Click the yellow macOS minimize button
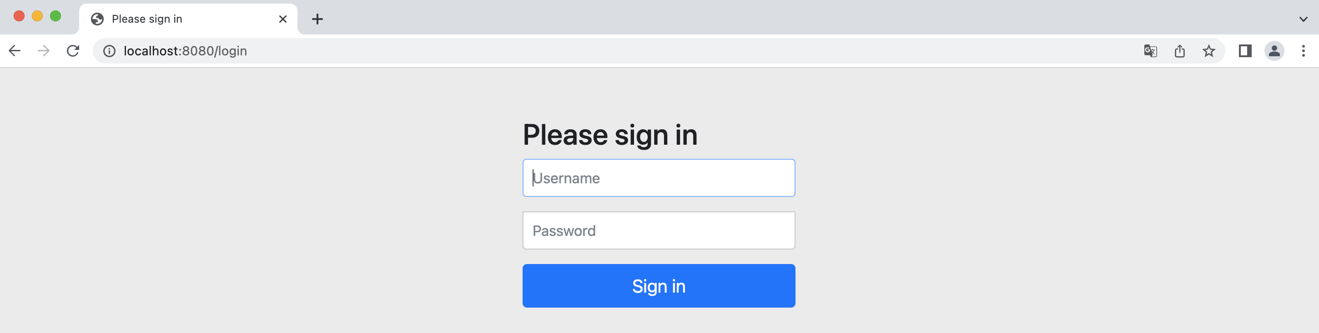Viewport: 1319px width, 333px height. [37, 16]
